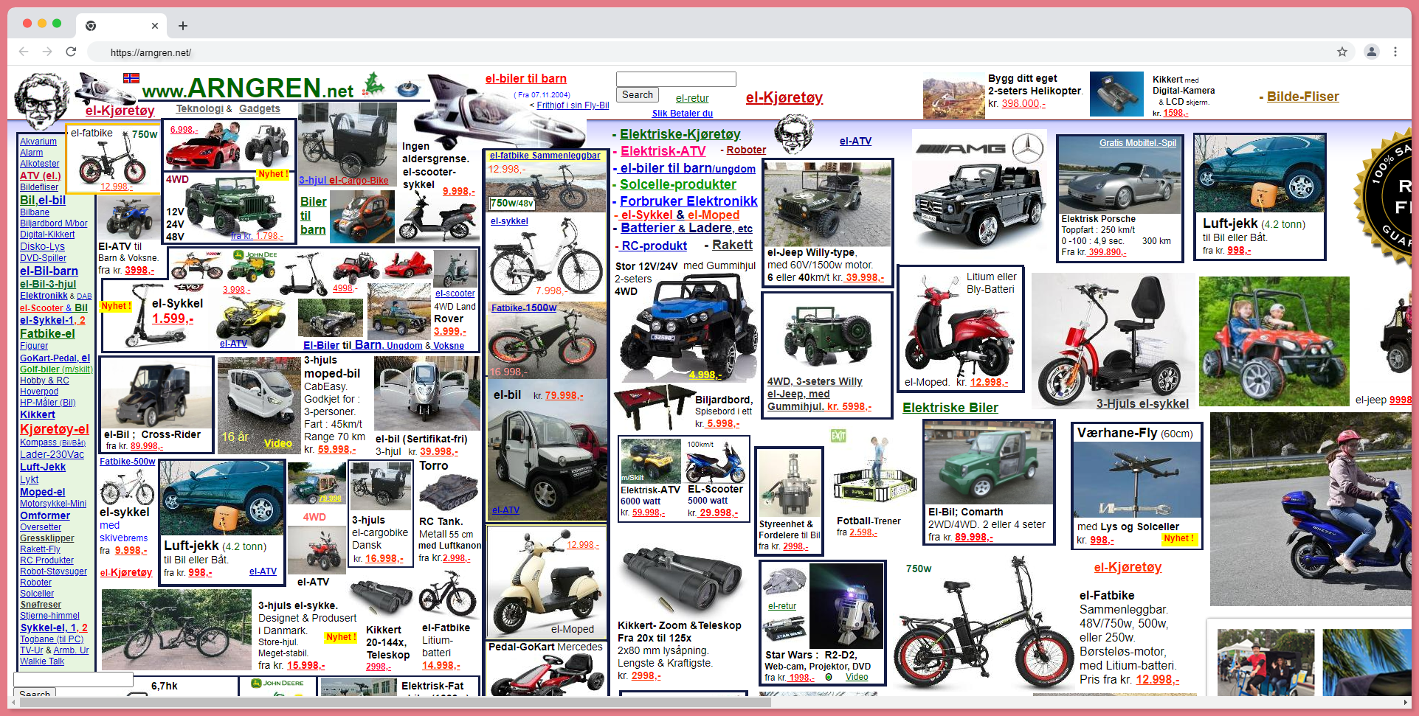
Task: Click the Arngren portrait logo
Action: coord(41,98)
